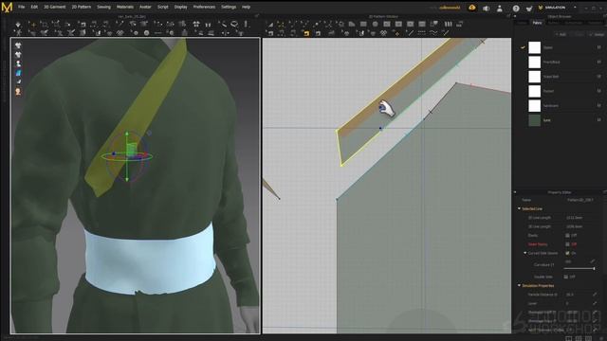
Task: Click the avatar display icon in the 3D viewport sidebar
Action: tap(18, 63)
